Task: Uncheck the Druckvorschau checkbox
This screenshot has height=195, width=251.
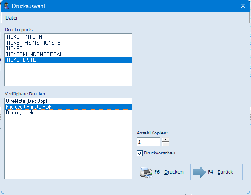Action: (140, 153)
